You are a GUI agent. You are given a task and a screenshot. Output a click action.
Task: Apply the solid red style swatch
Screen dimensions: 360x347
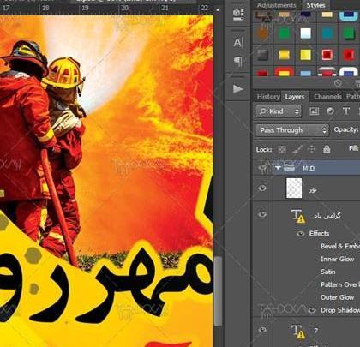click(x=349, y=55)
